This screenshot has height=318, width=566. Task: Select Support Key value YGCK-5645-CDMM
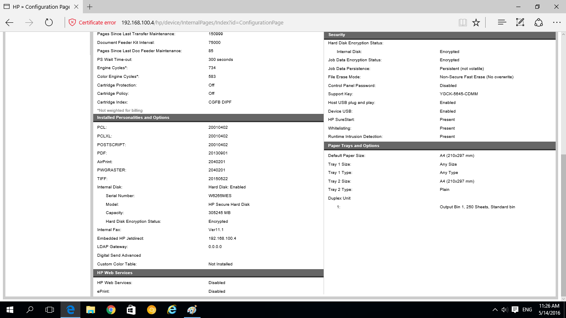[459, 94]
